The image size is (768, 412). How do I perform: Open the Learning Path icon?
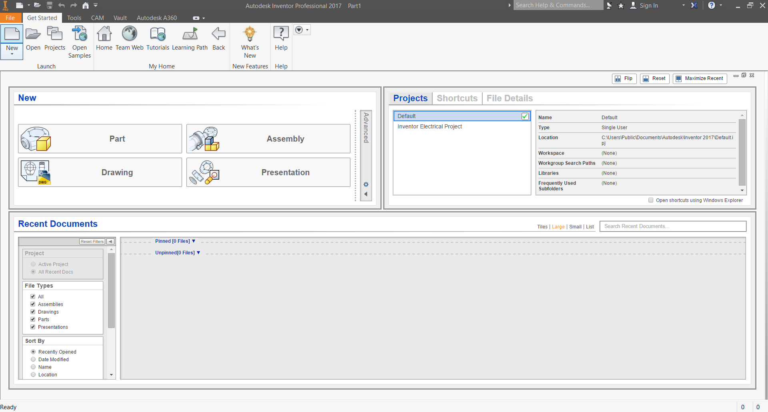point(190,38)
